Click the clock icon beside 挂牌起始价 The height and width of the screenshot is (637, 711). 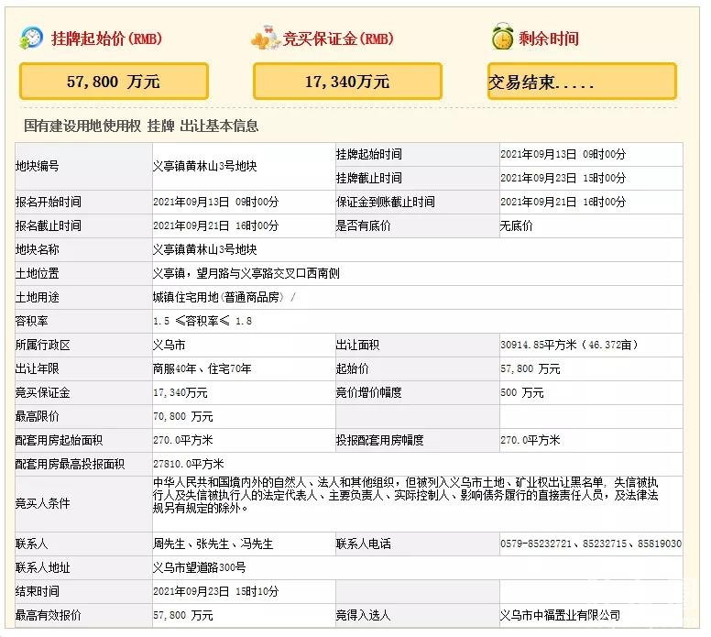31,38
